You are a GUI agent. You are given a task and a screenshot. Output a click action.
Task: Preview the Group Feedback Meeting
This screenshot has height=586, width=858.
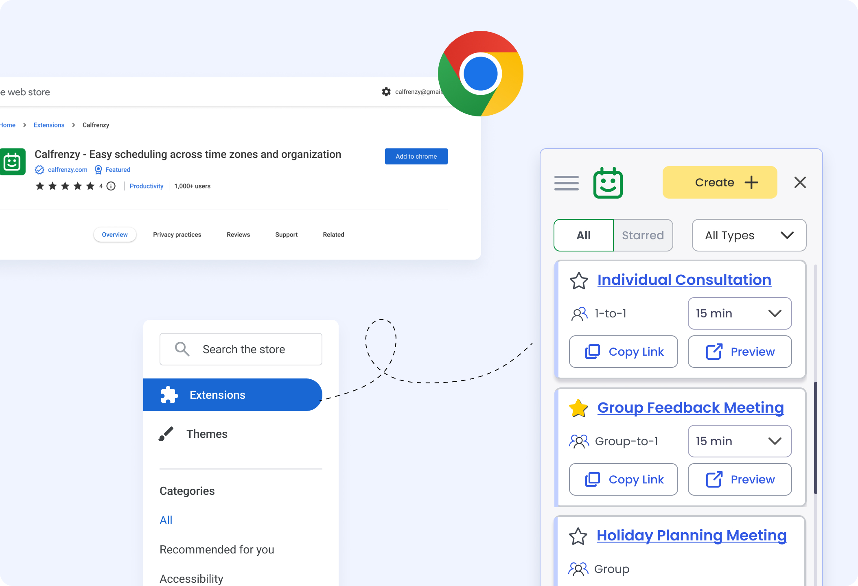740,479
